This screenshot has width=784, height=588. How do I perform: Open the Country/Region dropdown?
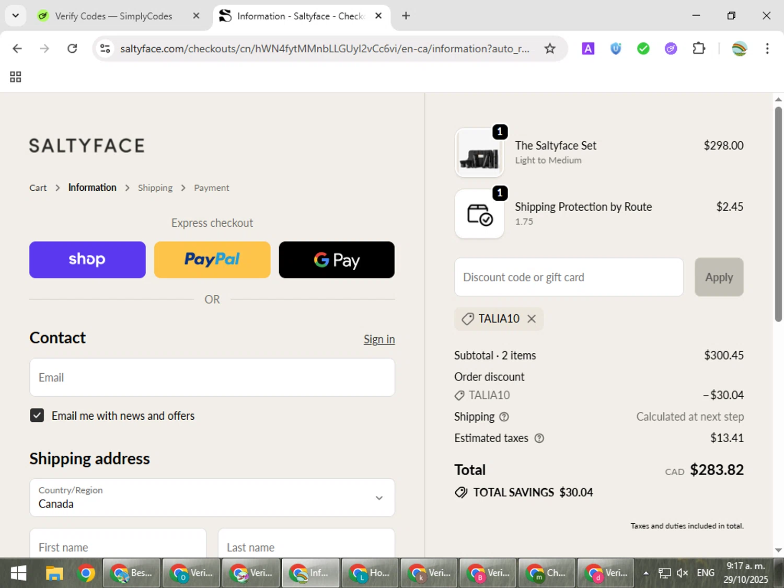point(212,498)
